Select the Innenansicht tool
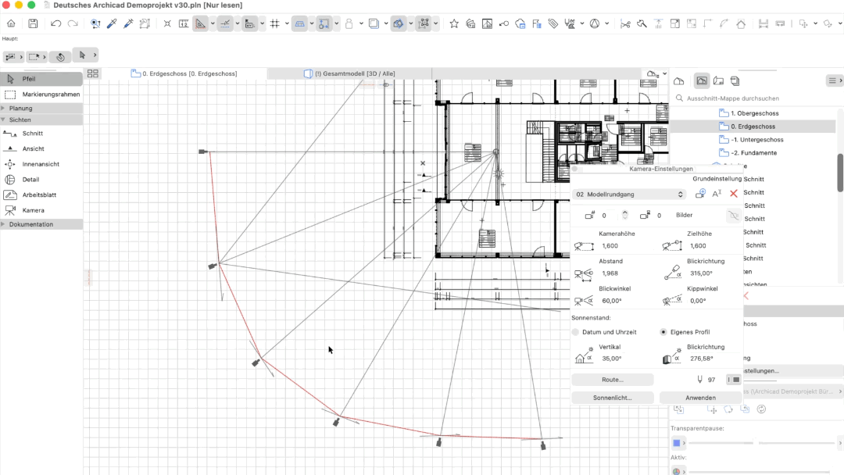The image size is (844, 475). click(x=41, y=164)
